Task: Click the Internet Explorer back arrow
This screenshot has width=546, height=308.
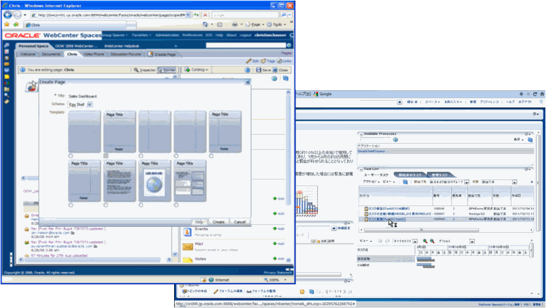Action: [8, 15]
